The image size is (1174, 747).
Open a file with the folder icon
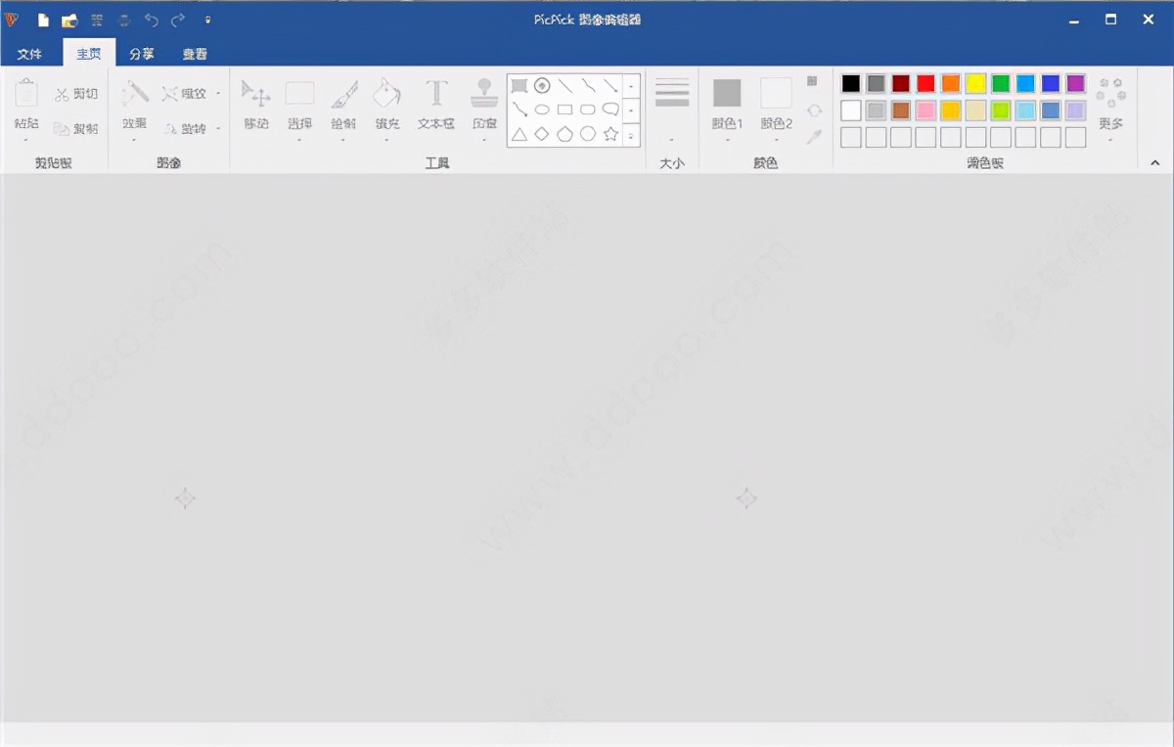[69, 20]
